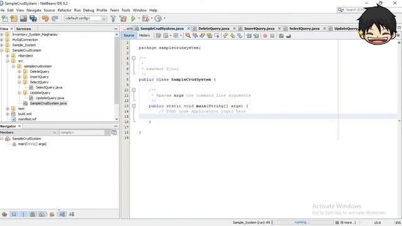Click the New Project toolbar icon
402x226 pixels.
click(x=14, y=18)
